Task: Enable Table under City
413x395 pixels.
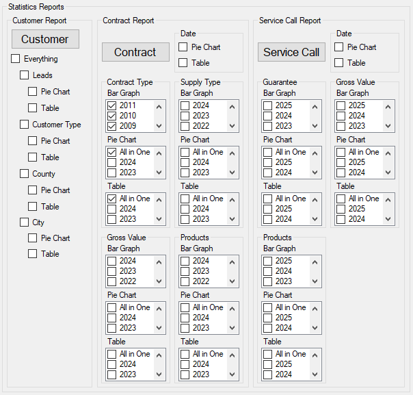Action: [x=33, y=254]
